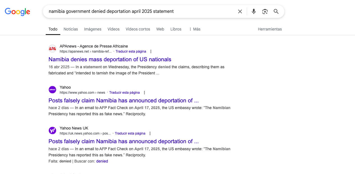Open more options for Yahoo News UK result
This screenshot has width=355, height=174.
(150, 133)
